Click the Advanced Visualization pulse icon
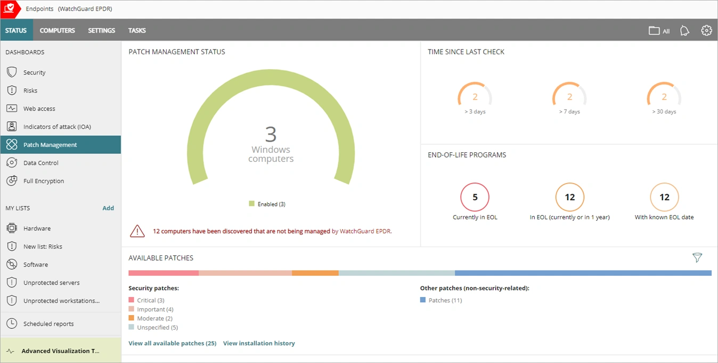 (x=10, y=351)
